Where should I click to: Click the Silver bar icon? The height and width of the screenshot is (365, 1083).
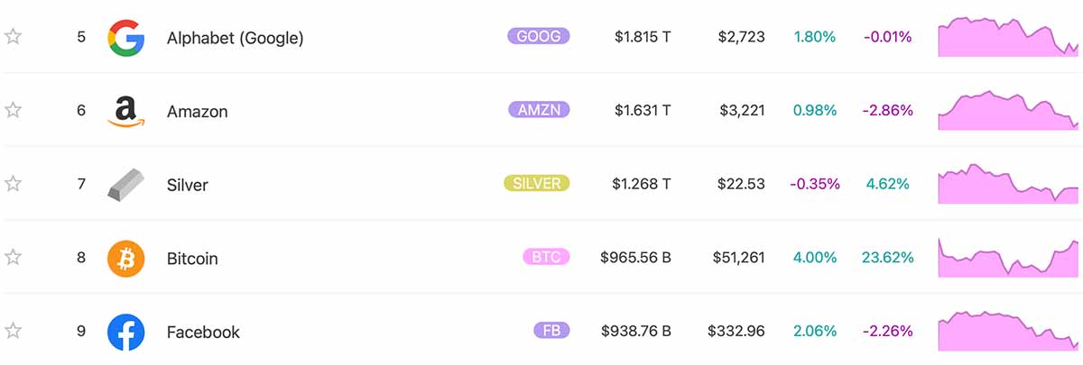coord(126,184)
